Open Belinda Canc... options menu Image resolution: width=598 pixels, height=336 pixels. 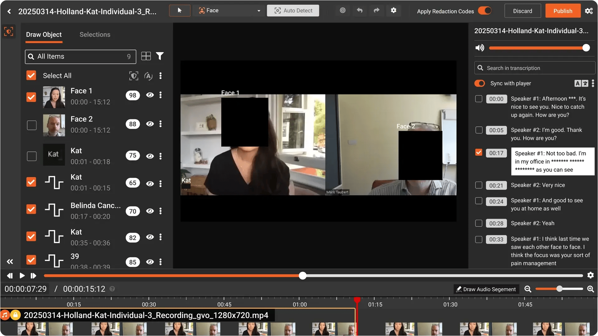pos(160,211)
